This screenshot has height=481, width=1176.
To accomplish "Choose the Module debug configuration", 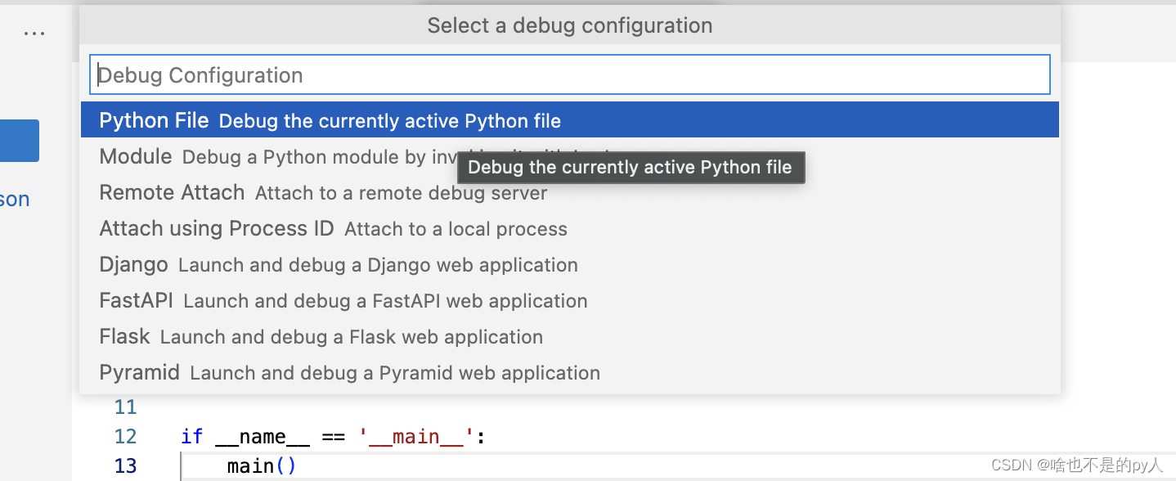I will [x=135, y=156].
